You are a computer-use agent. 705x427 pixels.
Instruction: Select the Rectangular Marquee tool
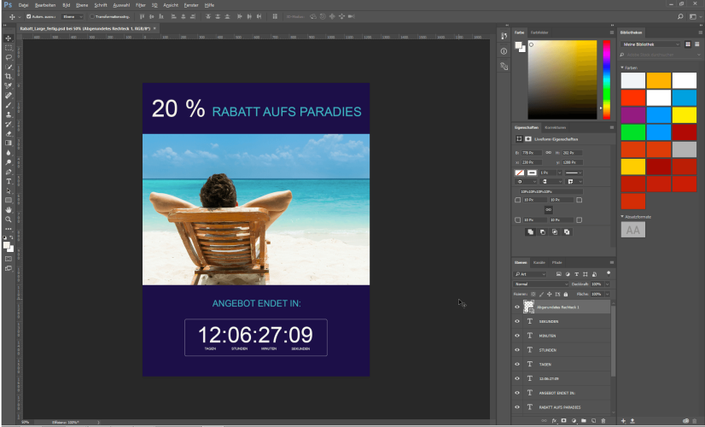(x=9, y=48)
